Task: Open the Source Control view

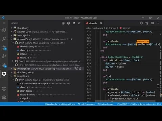Action: point(4,48)
